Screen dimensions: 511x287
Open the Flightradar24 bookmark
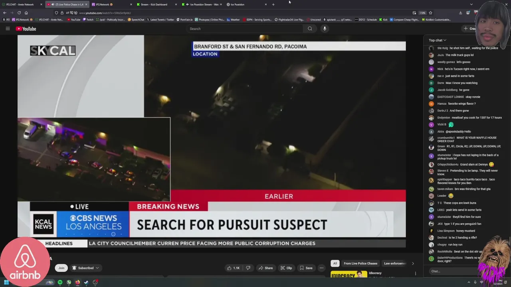[x=289, y=20]
